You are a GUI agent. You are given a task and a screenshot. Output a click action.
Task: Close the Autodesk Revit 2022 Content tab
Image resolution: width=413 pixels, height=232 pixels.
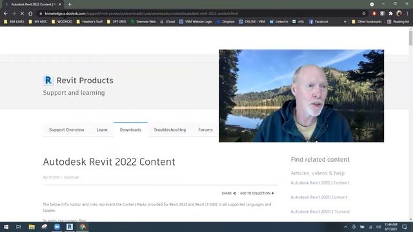click(60, 5)
